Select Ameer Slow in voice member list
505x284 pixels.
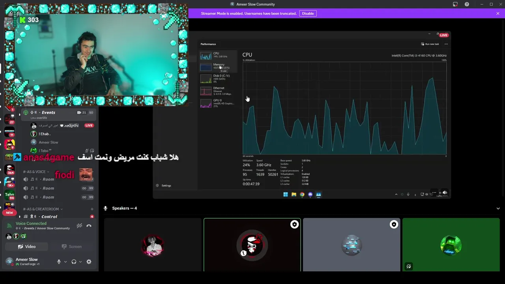[49, 142]
